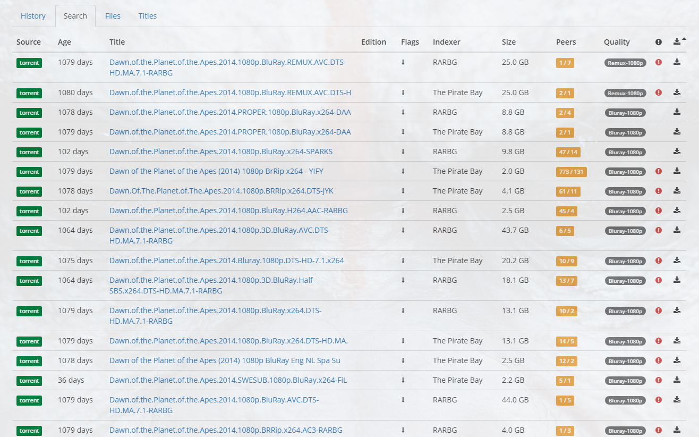699x437 pixels.
Task: Download the Half-SBS 18.1 GB release
Action: coord(677,280)
